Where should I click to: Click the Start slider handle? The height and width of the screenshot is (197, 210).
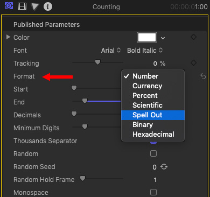(74, 88)
